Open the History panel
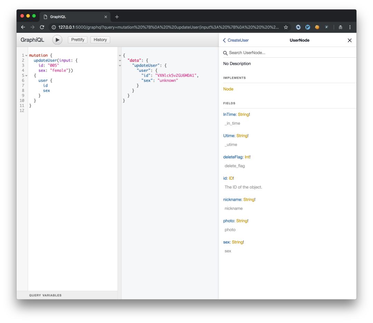373x323 pixels. [100, 40]
